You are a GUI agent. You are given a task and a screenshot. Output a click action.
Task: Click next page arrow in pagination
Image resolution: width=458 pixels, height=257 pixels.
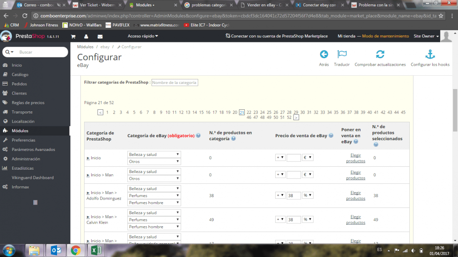[x=296, y=118]
